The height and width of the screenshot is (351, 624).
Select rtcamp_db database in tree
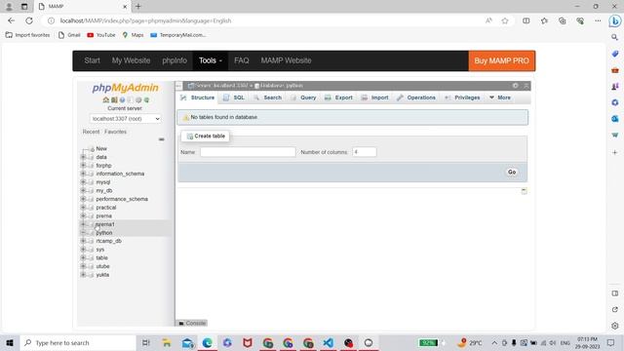coord(108,241)
